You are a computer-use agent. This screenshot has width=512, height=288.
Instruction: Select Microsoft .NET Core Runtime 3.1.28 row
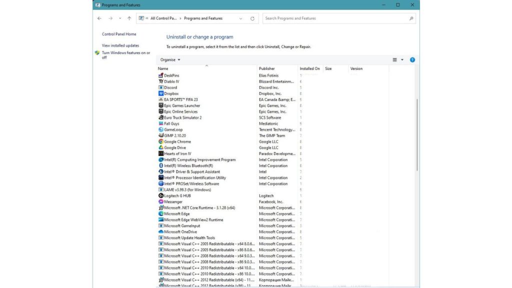tap(272, 207)
